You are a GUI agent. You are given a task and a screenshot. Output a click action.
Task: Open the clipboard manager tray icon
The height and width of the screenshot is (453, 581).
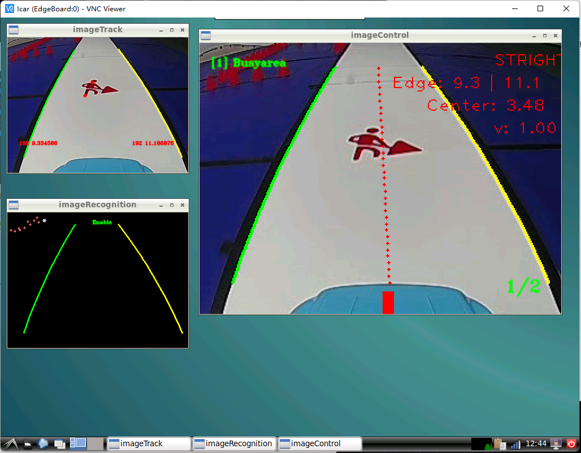500,444
